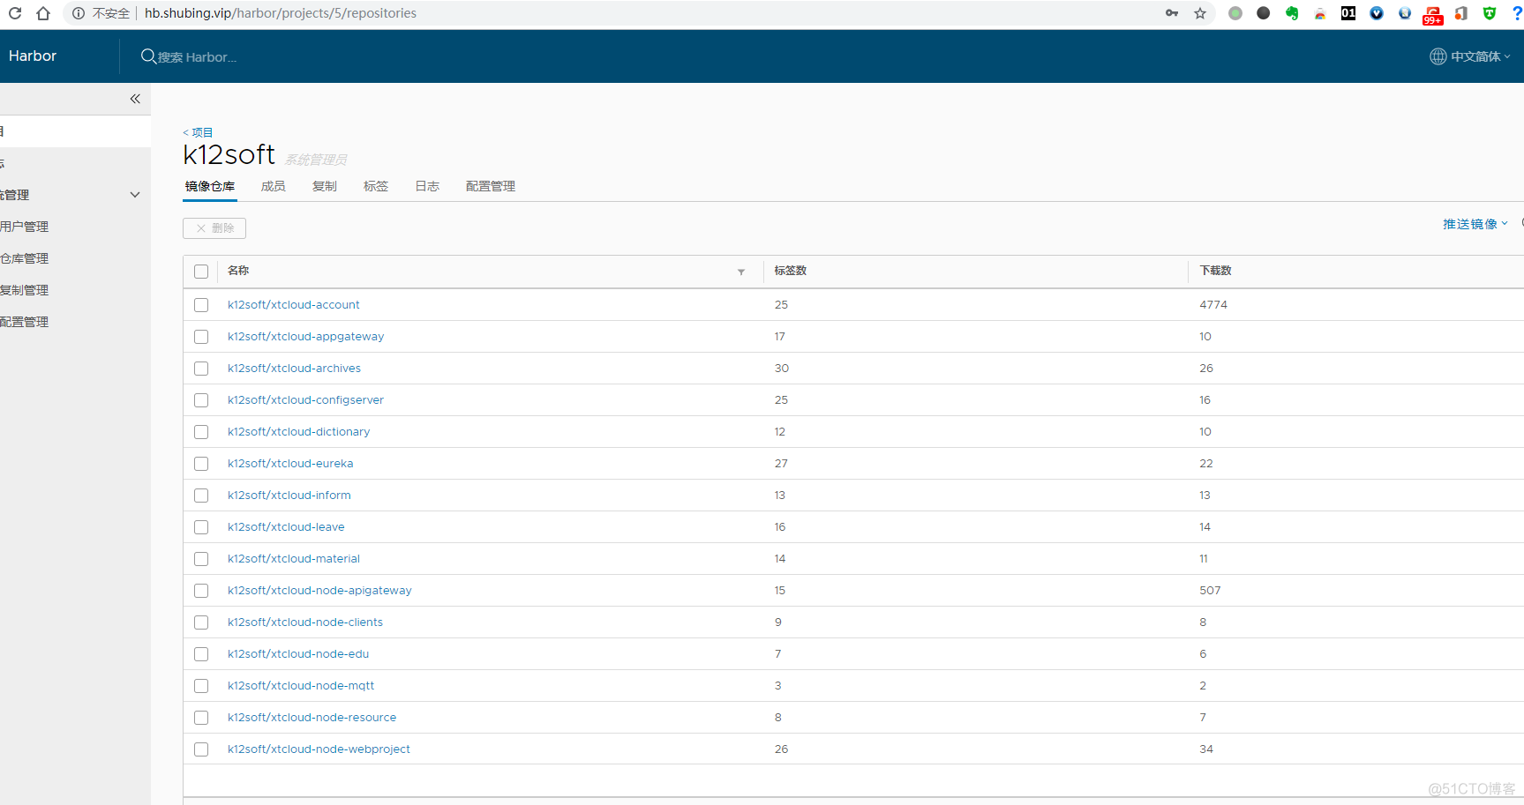Screen dimensions: 1524x805
Task: Open sidebar 配置管理 item
Action: click(25, 322)
